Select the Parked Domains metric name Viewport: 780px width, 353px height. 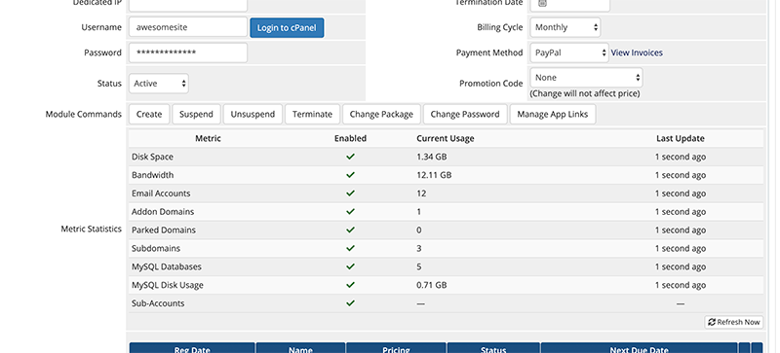click(164, 230)
